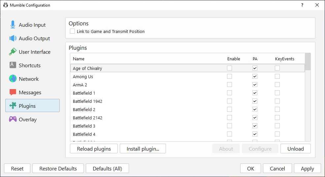This screenshot has width=325, height=177.
Task: Click the Reload plugins button
Action: click(x=94, y=149)
